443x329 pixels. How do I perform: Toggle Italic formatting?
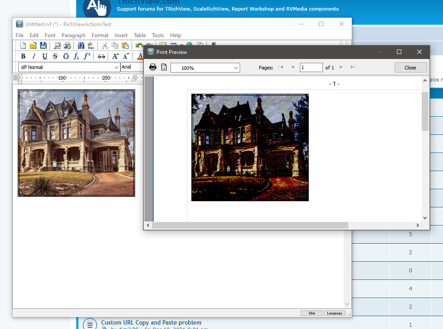click(x=34, y=56)
